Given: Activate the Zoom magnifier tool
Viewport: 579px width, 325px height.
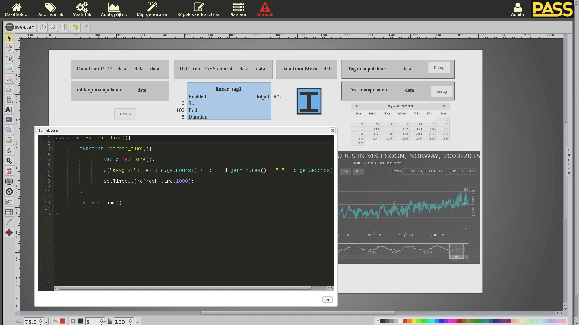Looking at the screenshot, I should (9, 130).
